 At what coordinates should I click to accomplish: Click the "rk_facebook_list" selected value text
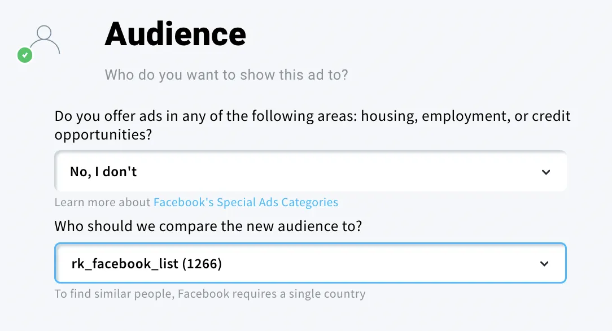(124, 263)
